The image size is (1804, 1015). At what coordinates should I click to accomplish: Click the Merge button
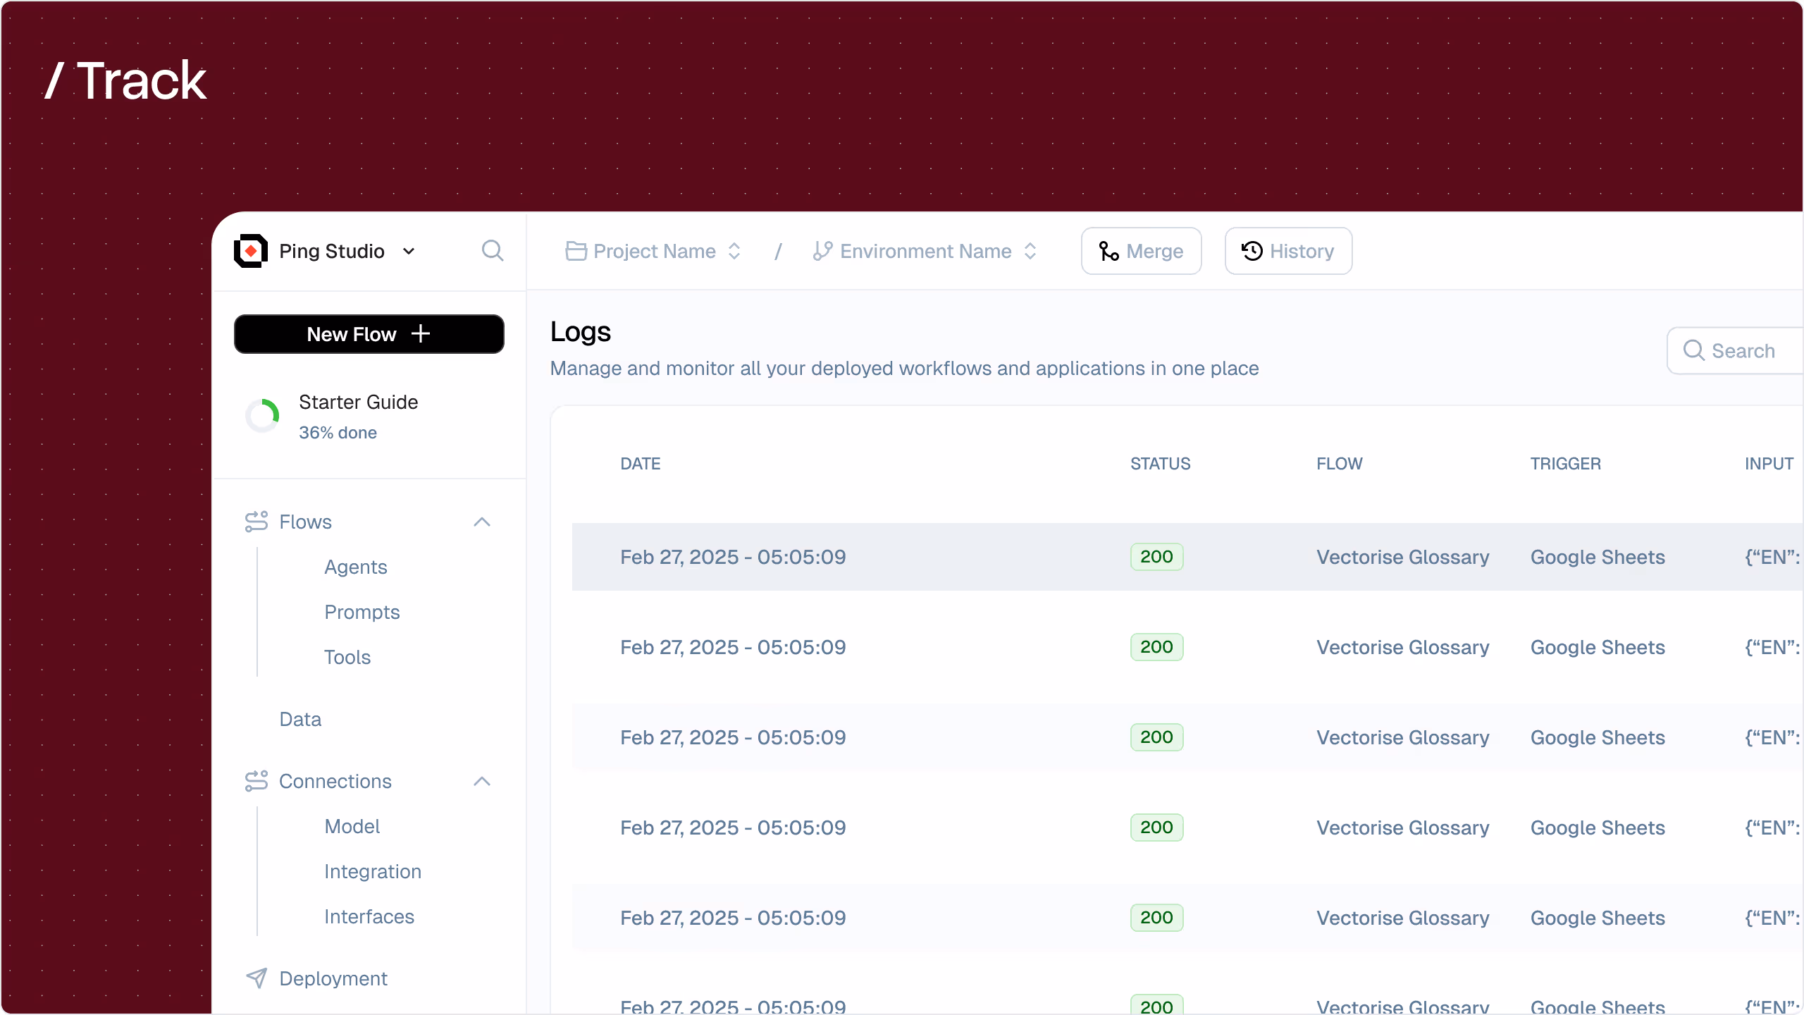pos(1142,251)
